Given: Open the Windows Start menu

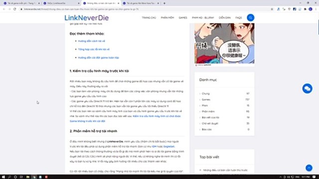Looking at the screenshot, I should click(3, 177).
